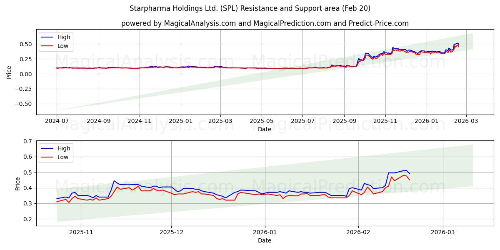Click 'Low' in the bottom chart legend
This screenshot has width=500, height=250.
[63, 157]
